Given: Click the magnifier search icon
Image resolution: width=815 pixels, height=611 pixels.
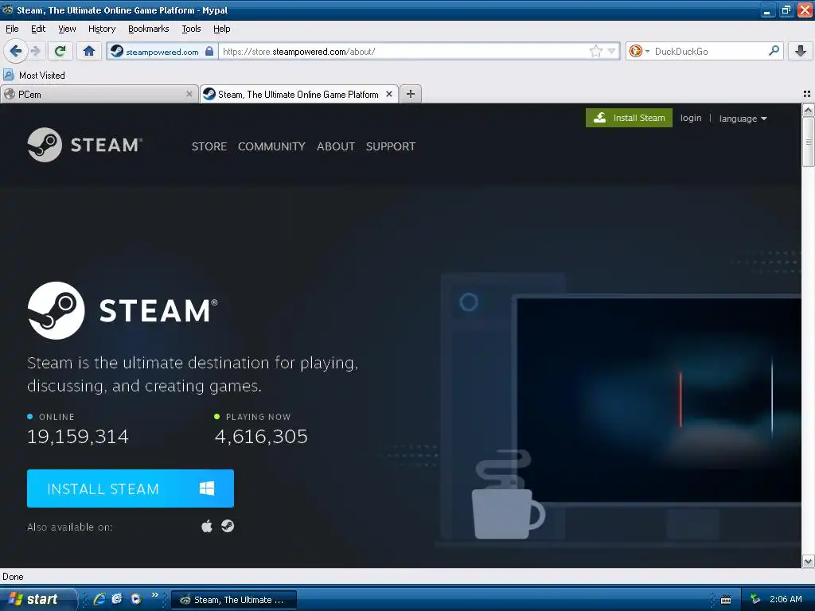Looking at the screenshot, I should click(x=774, y=50).
